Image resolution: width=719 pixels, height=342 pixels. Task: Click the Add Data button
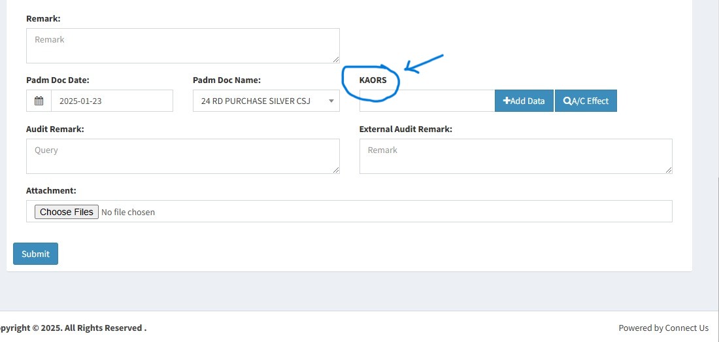[524, 101]
